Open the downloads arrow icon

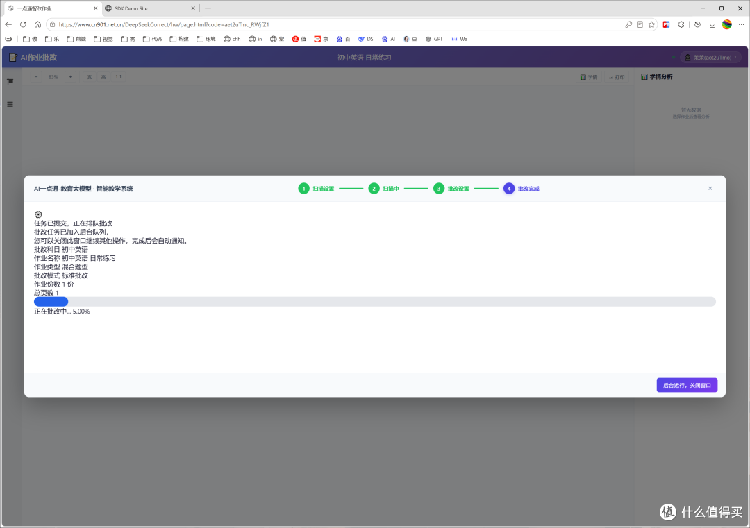tap(712, 24)
